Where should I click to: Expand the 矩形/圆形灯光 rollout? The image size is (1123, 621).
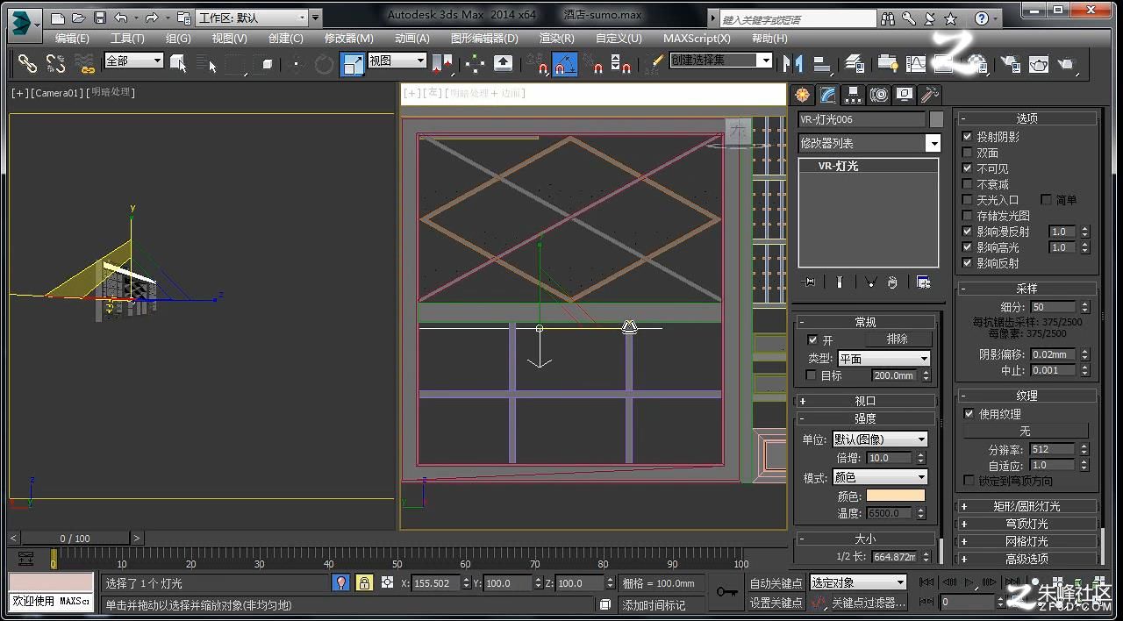[x=1026, y=506]
